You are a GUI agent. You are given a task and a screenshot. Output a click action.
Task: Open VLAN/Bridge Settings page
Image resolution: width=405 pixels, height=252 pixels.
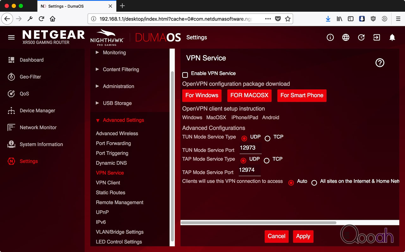(x=120, y=232)
